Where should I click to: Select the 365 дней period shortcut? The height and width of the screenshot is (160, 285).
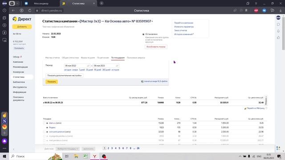pos(106,70)
